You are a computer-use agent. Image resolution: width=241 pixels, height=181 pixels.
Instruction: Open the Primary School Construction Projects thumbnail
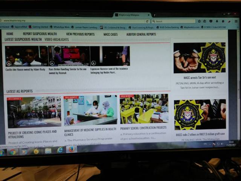click(x=144, y=109)
